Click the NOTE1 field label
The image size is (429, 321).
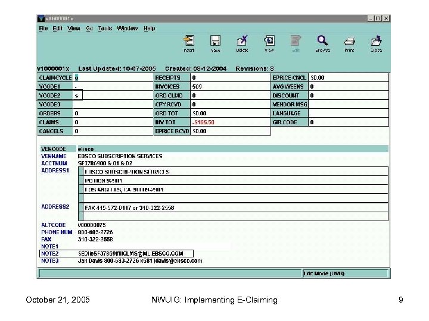[50, 247]
